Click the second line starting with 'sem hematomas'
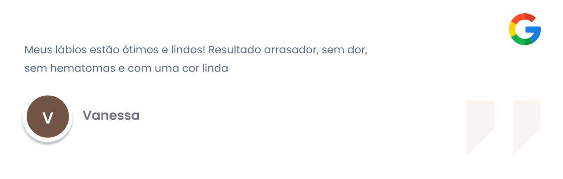The width and height of the screenshot is (563, 179). 126,68
